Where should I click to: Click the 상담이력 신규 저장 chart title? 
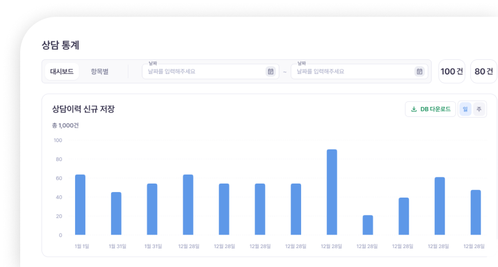tap(83, 109)
